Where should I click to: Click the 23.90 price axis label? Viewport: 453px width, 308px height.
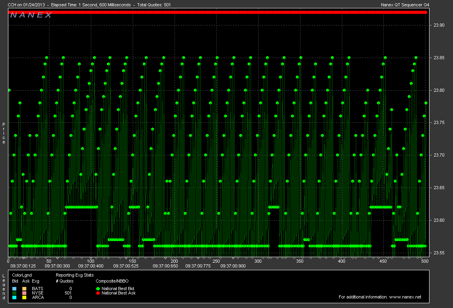click(x=439, y=25)
